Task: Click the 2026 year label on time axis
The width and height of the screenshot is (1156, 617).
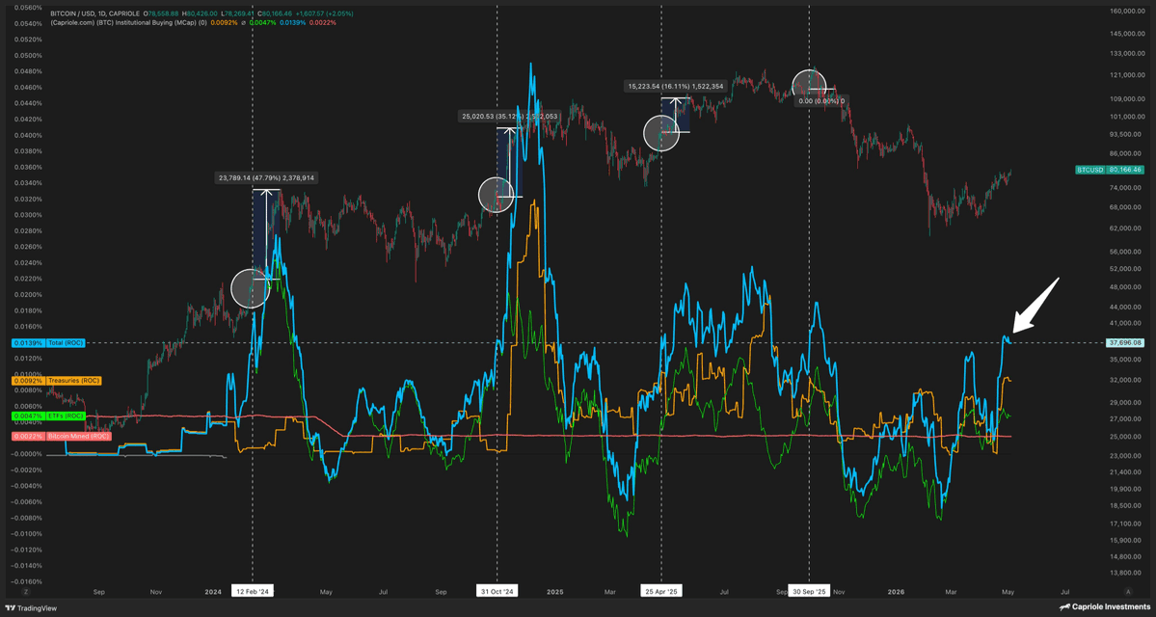Action: point(896,592)
